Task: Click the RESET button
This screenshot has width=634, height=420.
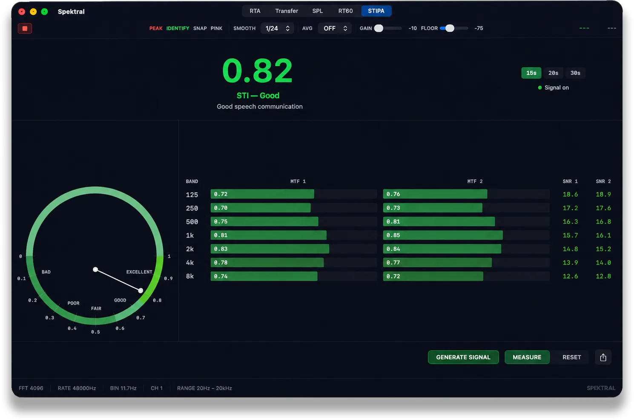Action: pyautogui.click(x=571, y=357)
